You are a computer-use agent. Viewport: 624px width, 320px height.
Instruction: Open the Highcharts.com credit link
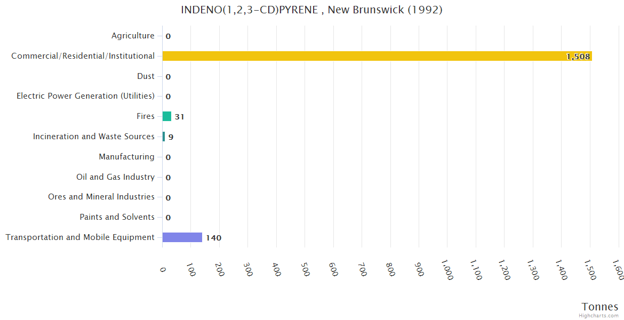598,315
